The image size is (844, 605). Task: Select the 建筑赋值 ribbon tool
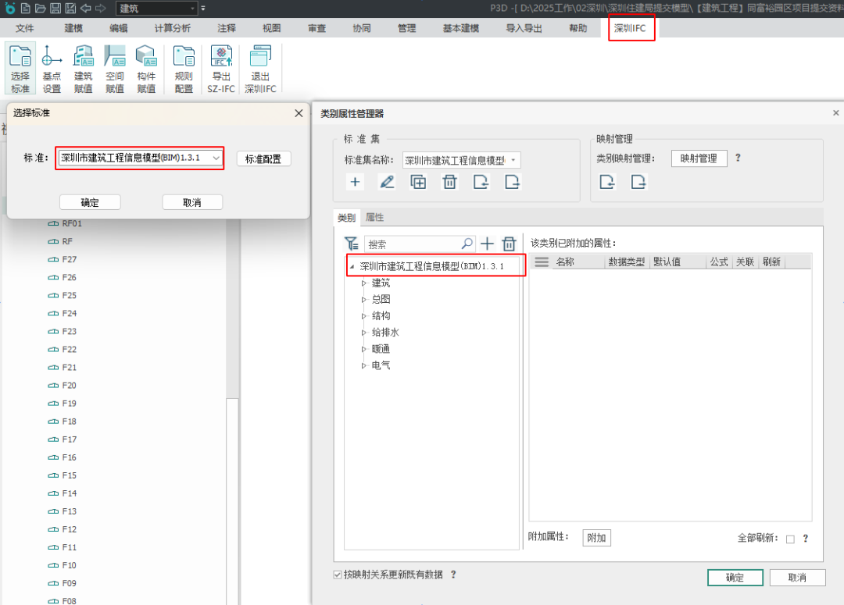[x=84, y=69]
